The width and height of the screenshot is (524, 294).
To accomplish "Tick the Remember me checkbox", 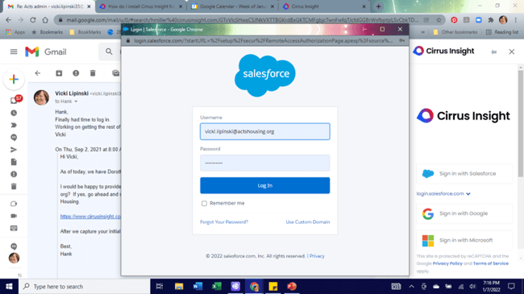I will (204, 204).
